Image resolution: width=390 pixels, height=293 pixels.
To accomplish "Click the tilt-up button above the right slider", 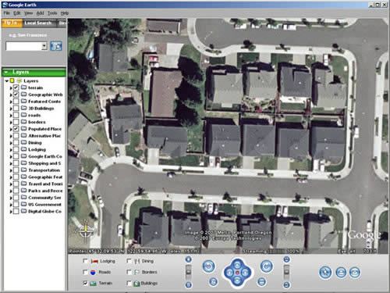I will 286,259.
